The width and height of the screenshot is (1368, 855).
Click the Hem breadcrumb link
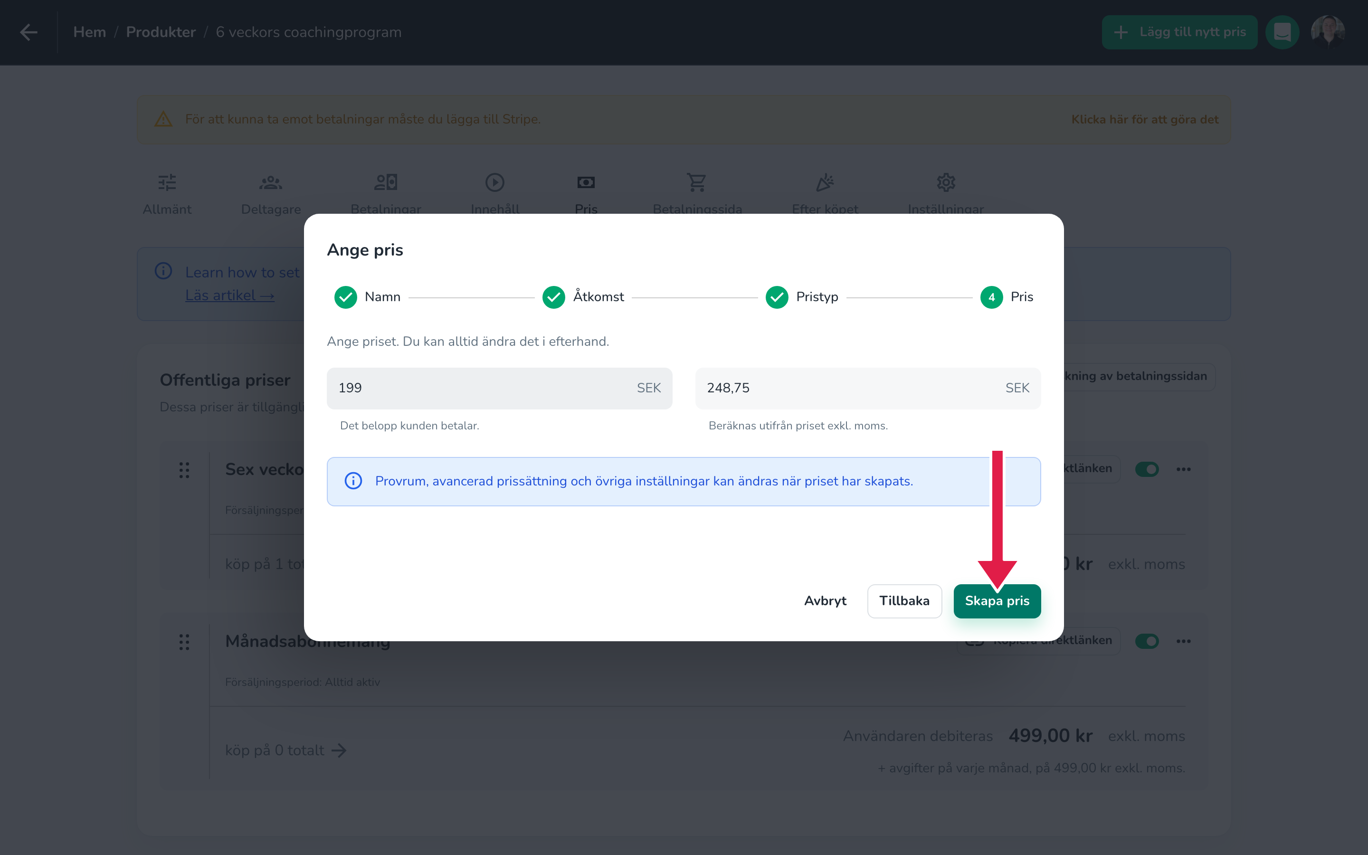click(x=90, y=32)
